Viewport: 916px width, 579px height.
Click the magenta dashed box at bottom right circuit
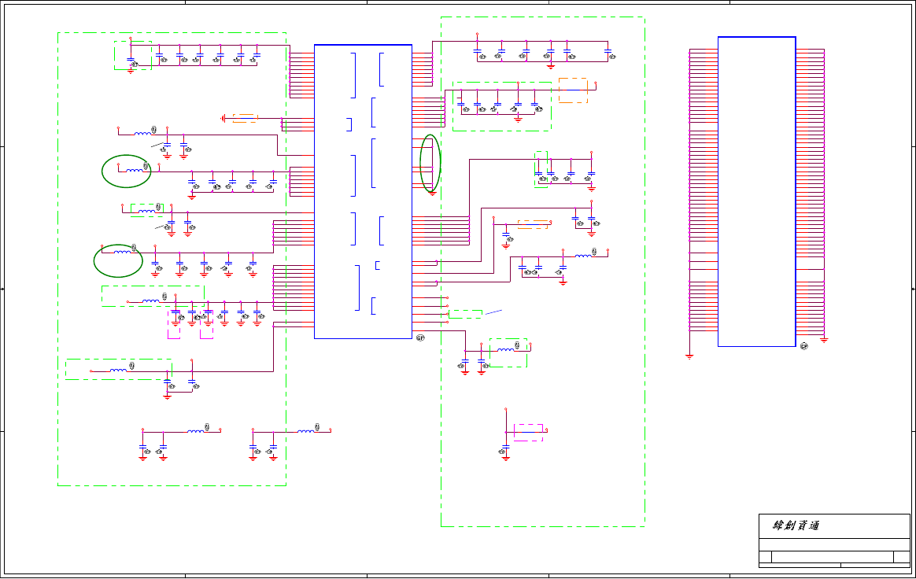528,433
